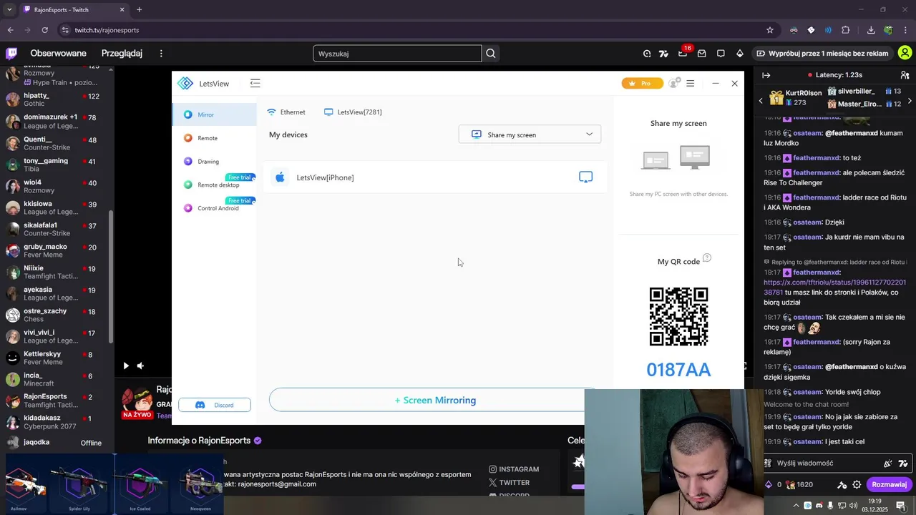Collapse the Twitch chat panel arrow
916x515 pixels.
(x=766, y=74)
